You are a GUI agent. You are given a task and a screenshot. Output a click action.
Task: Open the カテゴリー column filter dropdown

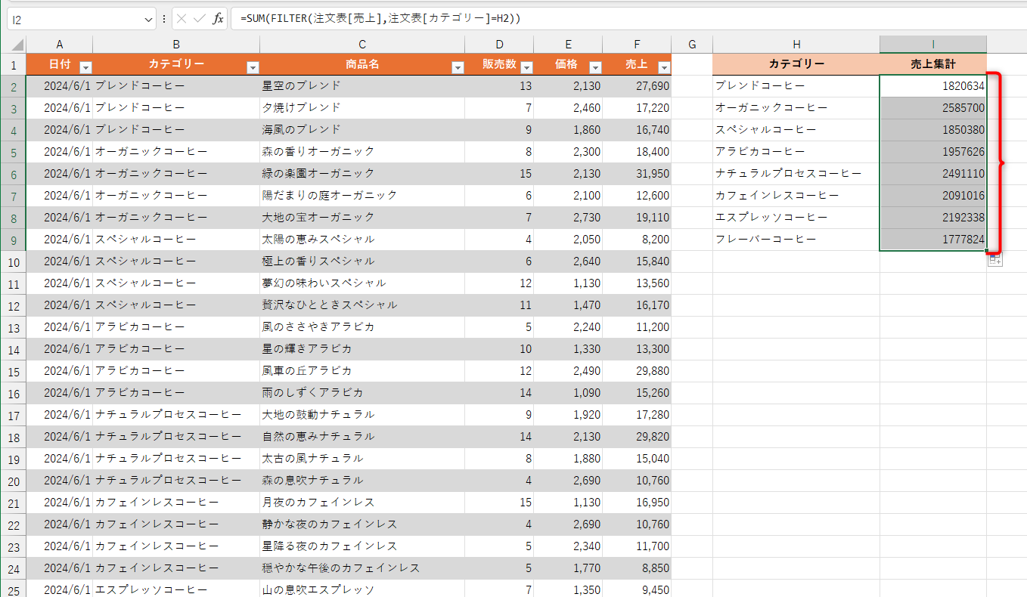click(253, 67)
